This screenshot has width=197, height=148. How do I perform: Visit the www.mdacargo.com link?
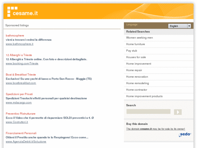click(x=19, y=103)
